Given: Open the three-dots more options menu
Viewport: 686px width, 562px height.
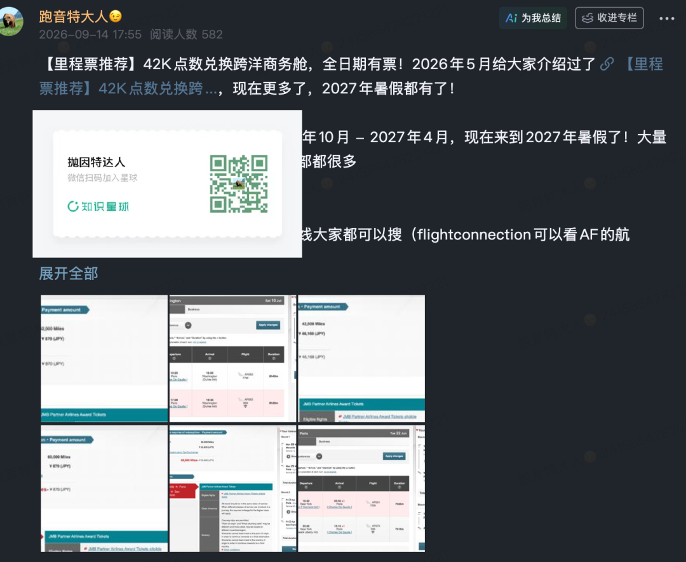Looking at the screenshot, I should pyautogui.click(x=666, y=19).
